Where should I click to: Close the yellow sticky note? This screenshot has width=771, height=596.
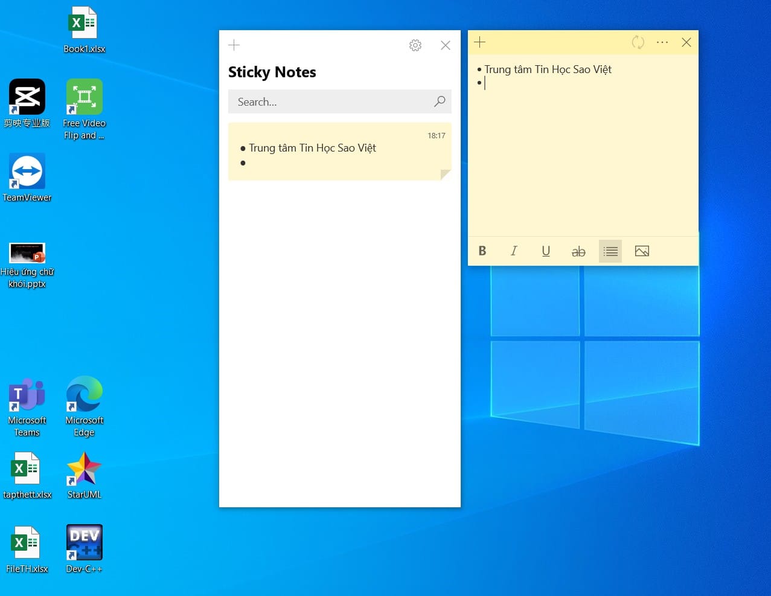686,42
